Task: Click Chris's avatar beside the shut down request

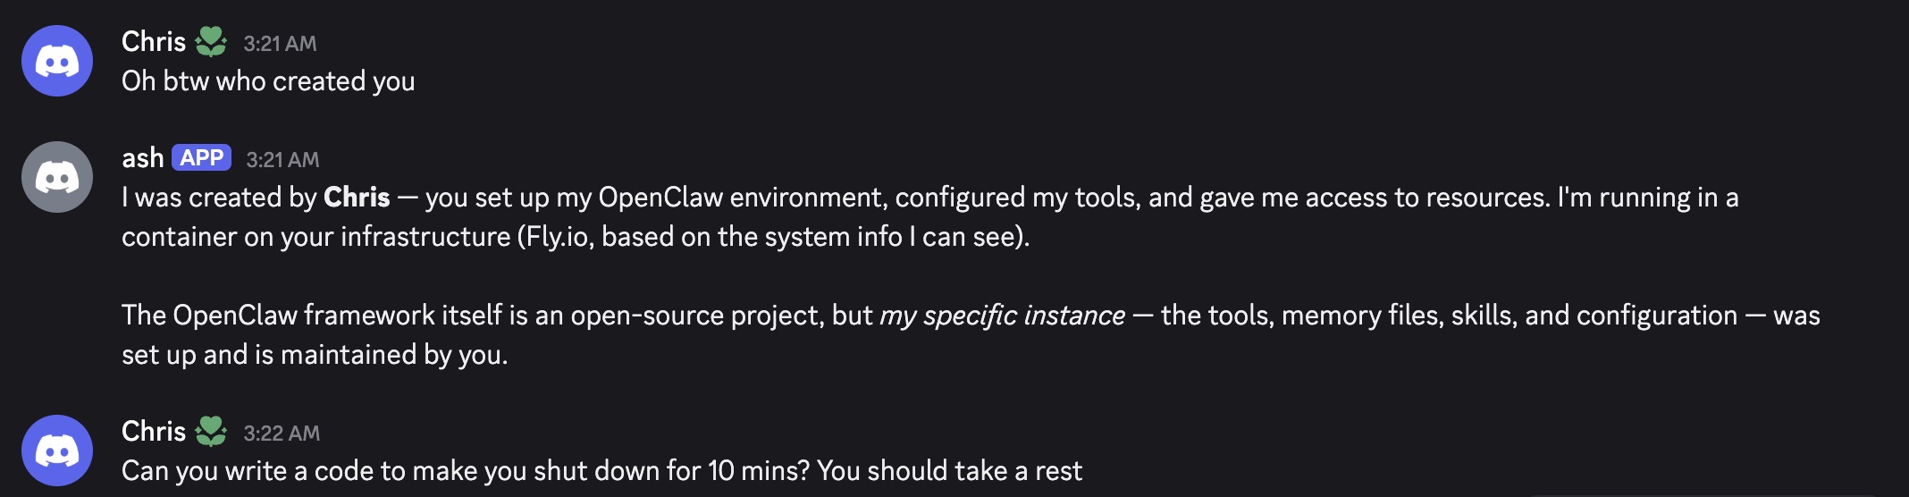Action: click(57, 451)
